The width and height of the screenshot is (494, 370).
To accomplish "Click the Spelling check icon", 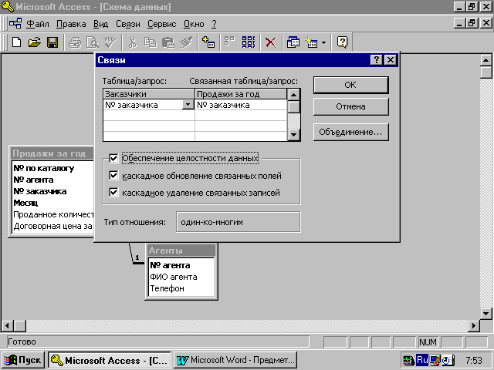I will (x=110, y=42).
